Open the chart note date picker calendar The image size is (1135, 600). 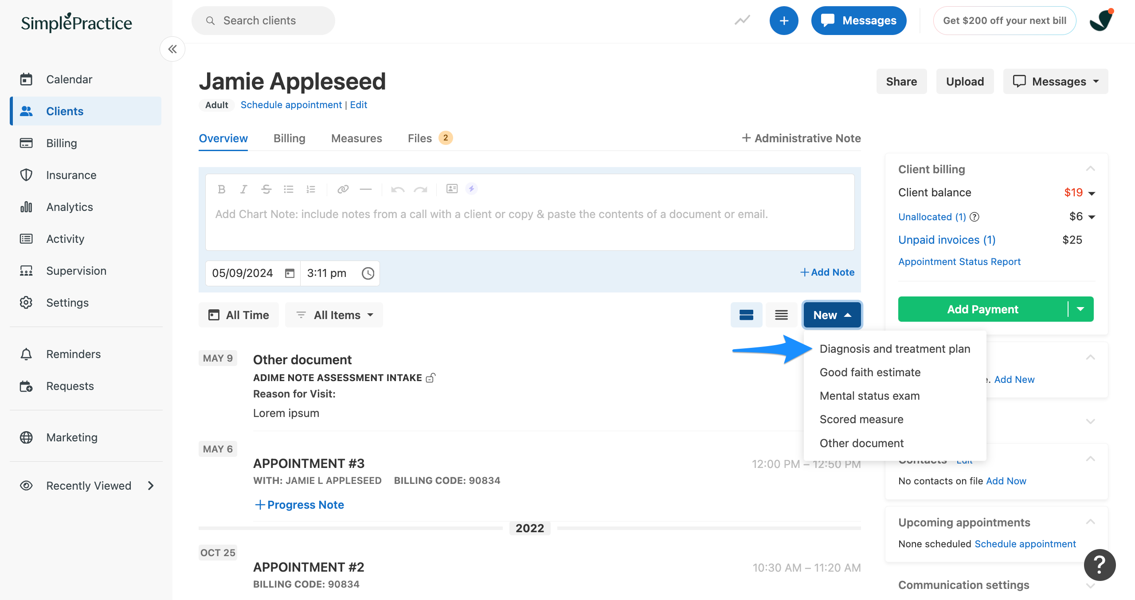pyautogui.click(x=290, y=273)
